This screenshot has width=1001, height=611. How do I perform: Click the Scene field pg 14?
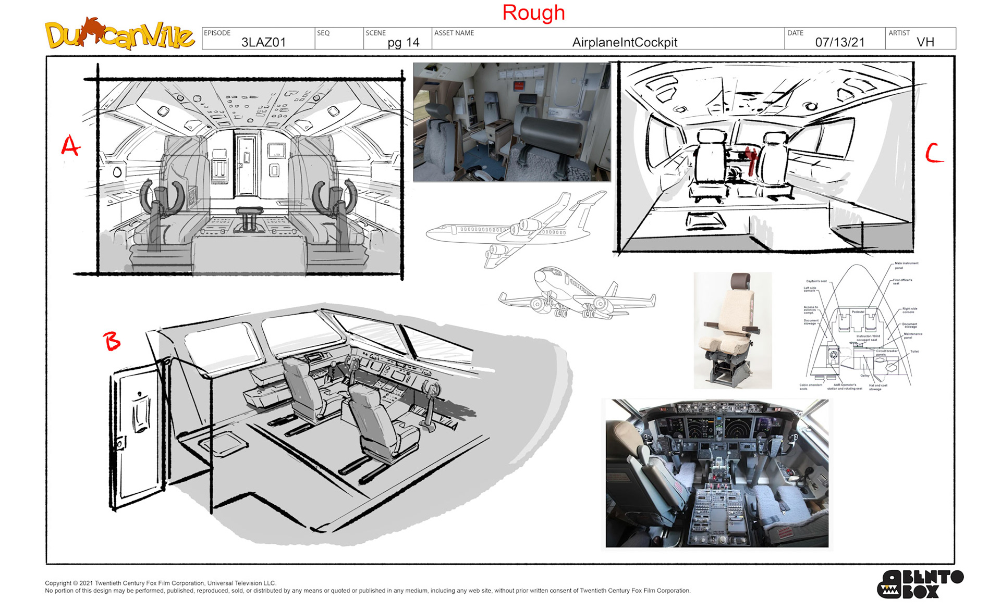403,42
